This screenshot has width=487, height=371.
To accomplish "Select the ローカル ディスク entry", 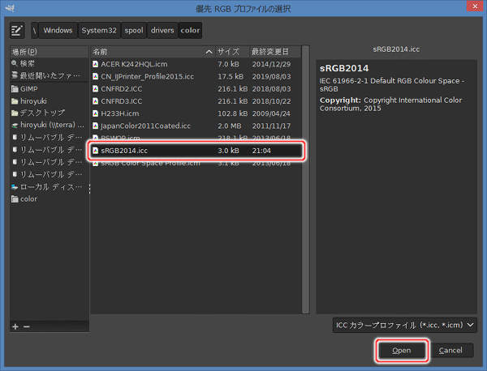I will coord(49,187).
